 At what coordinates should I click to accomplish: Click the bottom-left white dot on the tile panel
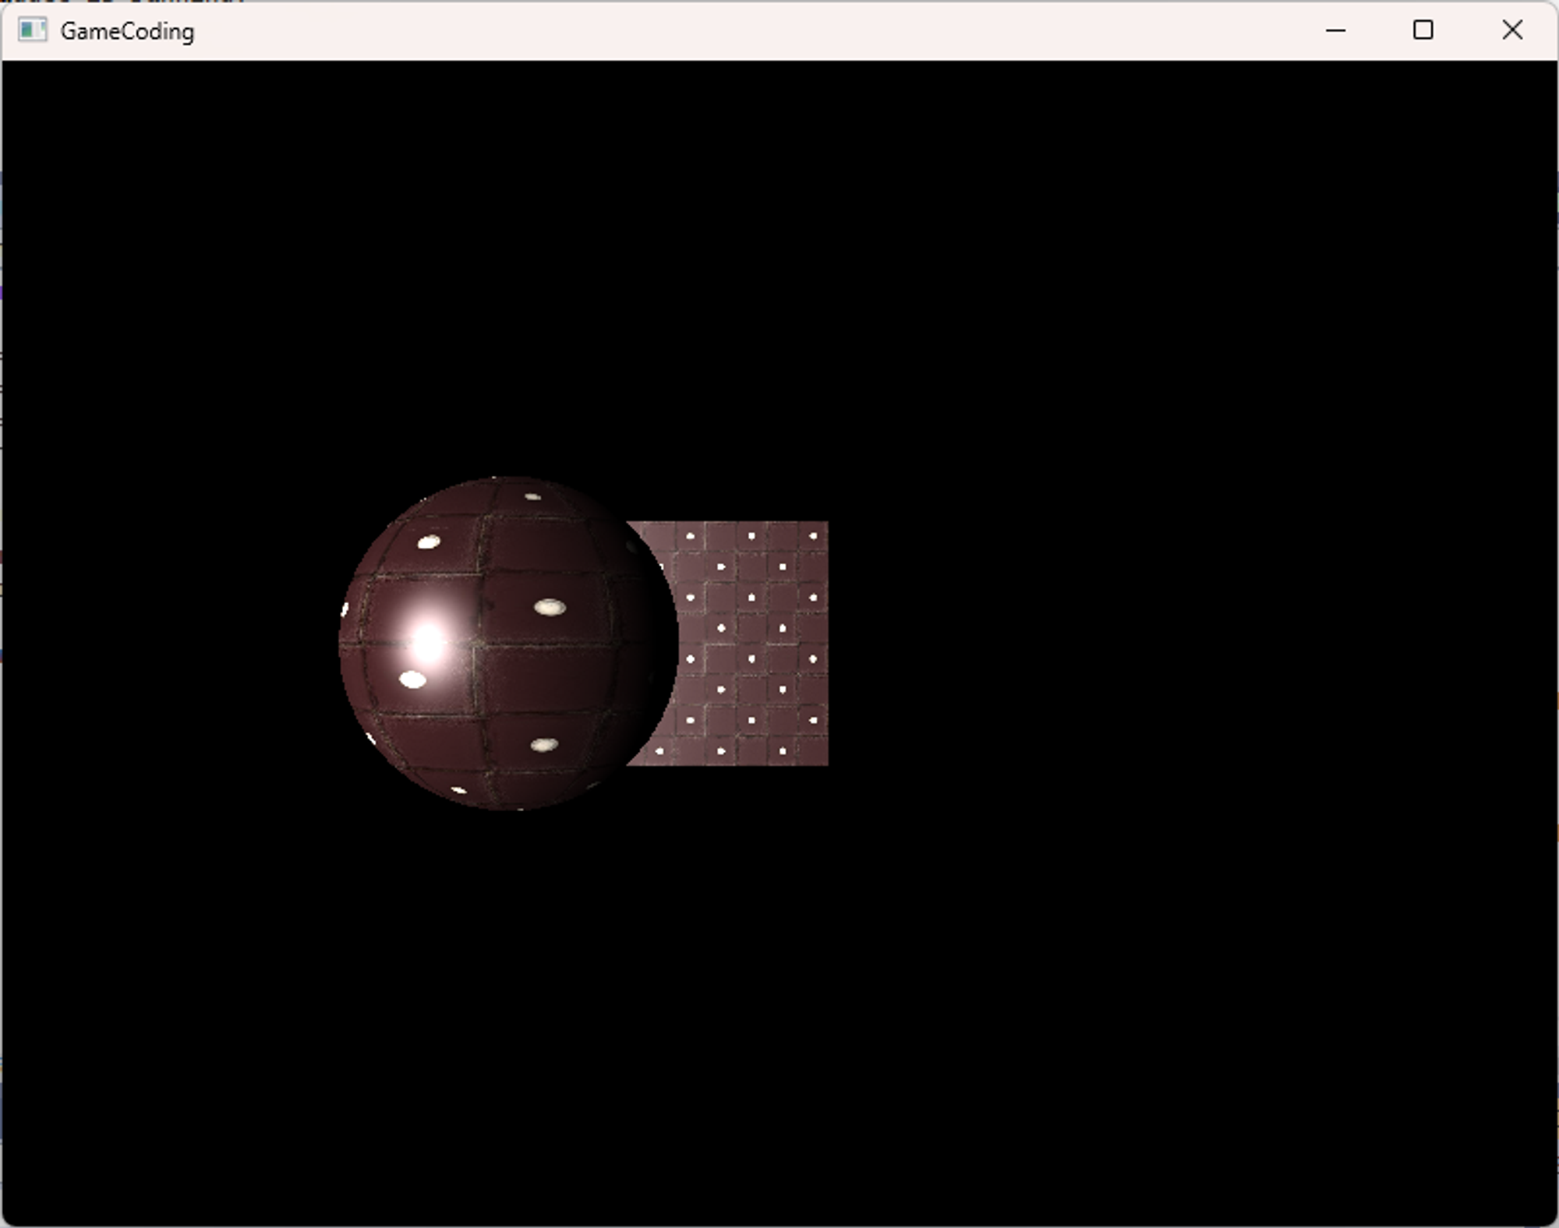pyautogui.click(x=659, y=751)
